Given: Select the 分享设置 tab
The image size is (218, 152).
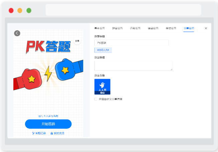Looking at the screenshot, I should tap(189, 28).
